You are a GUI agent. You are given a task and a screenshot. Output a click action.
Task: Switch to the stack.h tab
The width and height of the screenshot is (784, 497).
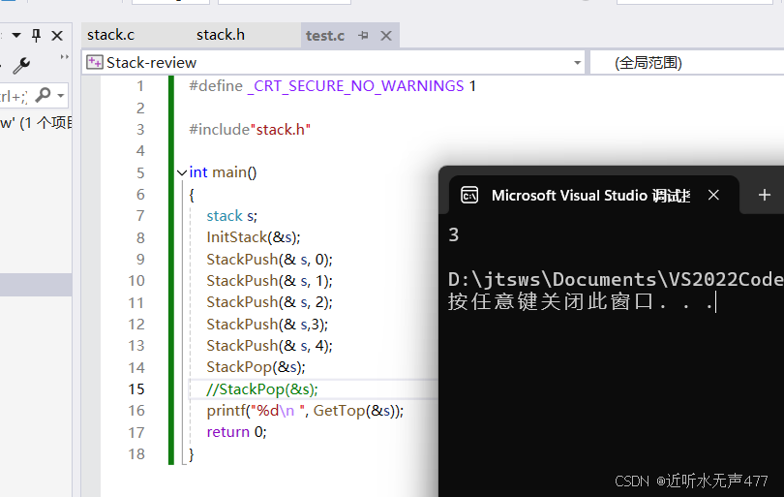coord(221,35)
